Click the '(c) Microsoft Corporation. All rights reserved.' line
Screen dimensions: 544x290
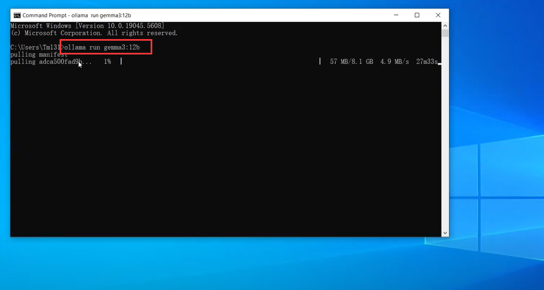point(94,33)
